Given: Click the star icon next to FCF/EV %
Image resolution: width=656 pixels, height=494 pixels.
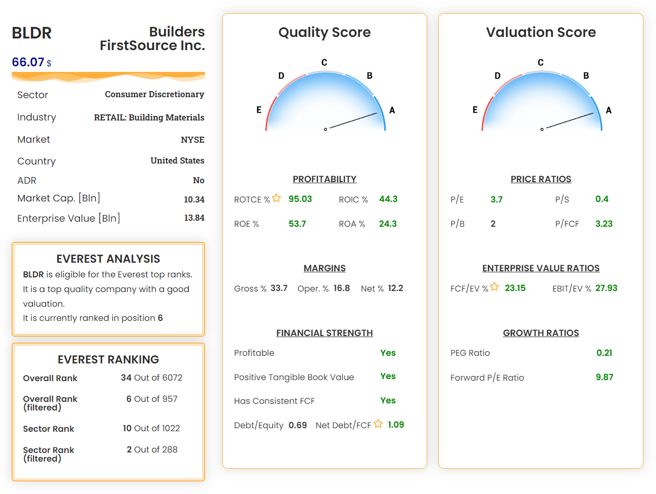Looking at the screenshot, I should pos(495,286).
